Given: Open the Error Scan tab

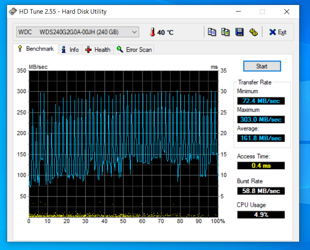Looking at the screenshot, I should 134,50.
